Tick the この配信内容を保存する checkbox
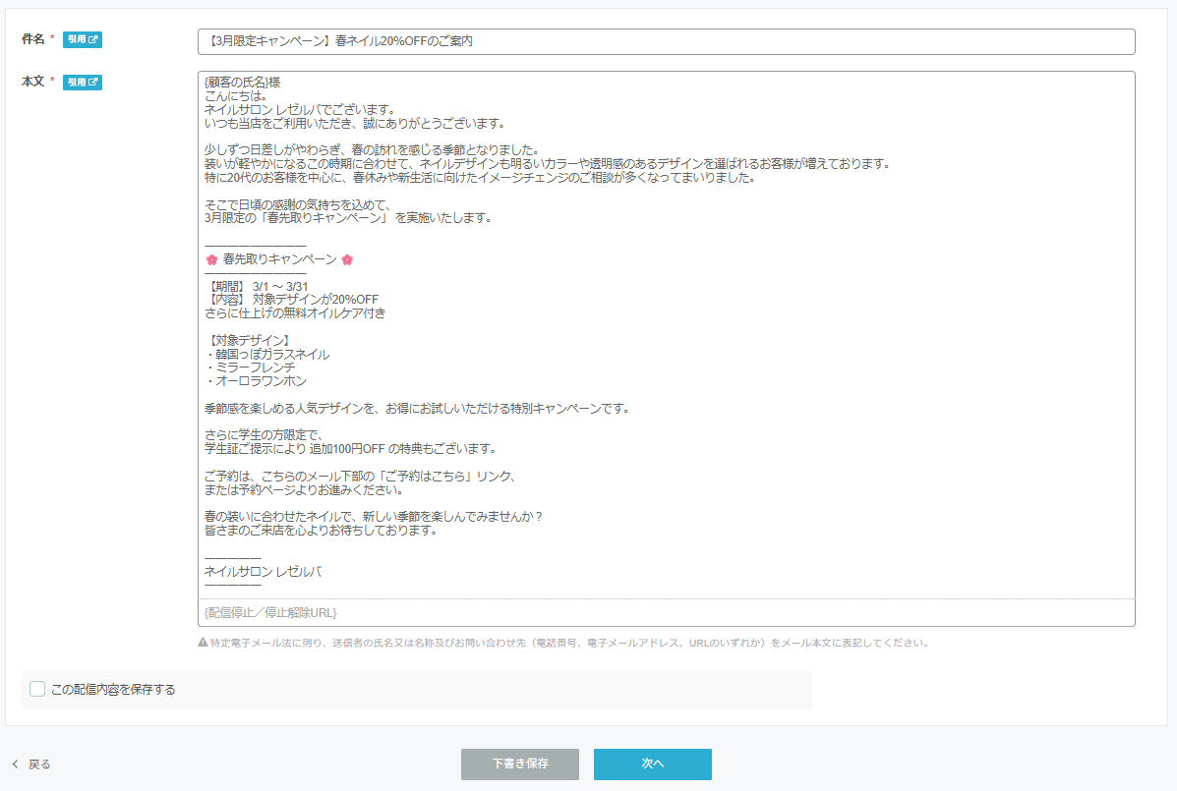 pos(37,689)
